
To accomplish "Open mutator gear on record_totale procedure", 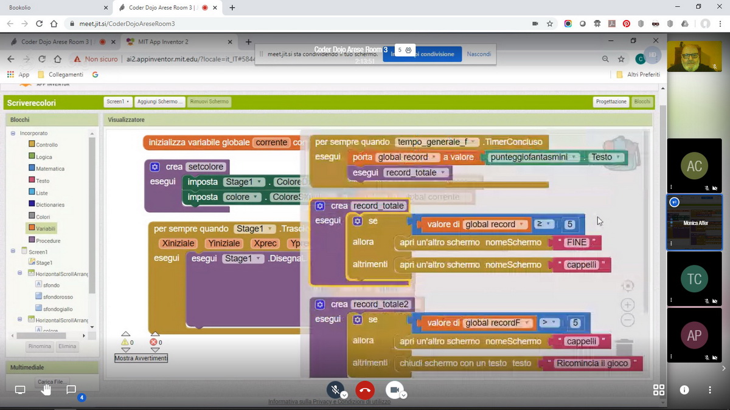I will (320, 206).
